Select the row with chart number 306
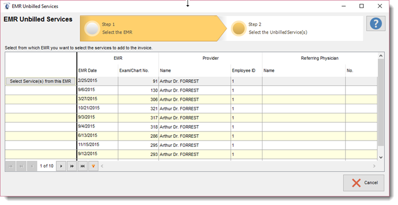398x205 pixels. 191,100
